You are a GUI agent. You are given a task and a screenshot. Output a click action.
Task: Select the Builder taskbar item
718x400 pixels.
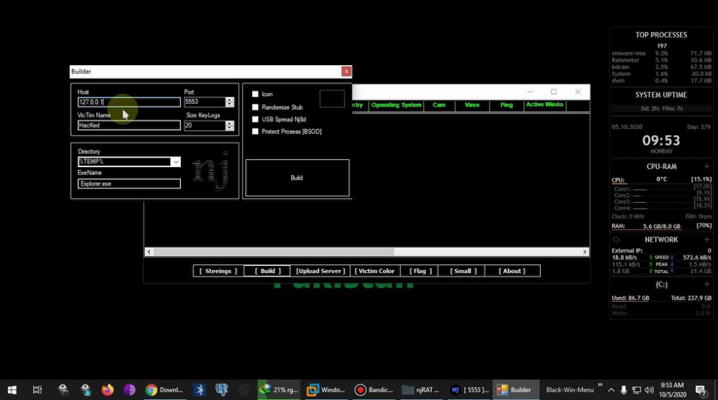[514, 389]
